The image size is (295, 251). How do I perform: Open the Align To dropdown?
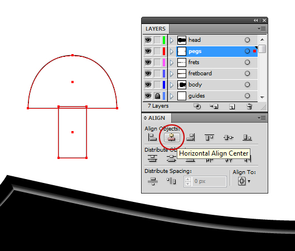point(244,181)
